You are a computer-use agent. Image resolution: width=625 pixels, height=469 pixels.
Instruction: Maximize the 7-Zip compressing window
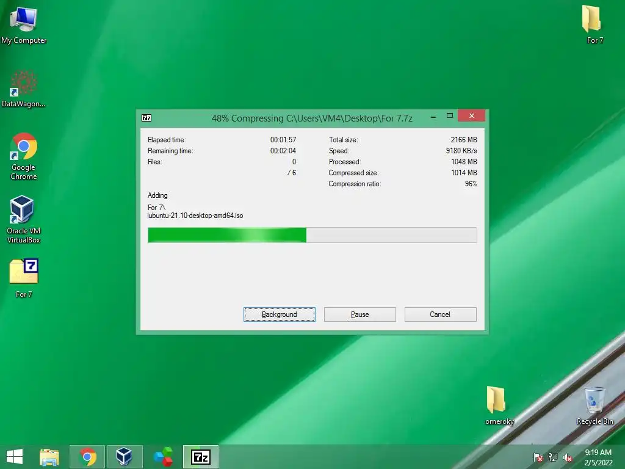pos(450,115)
